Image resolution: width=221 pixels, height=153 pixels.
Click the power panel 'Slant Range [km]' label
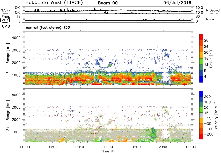8,58
